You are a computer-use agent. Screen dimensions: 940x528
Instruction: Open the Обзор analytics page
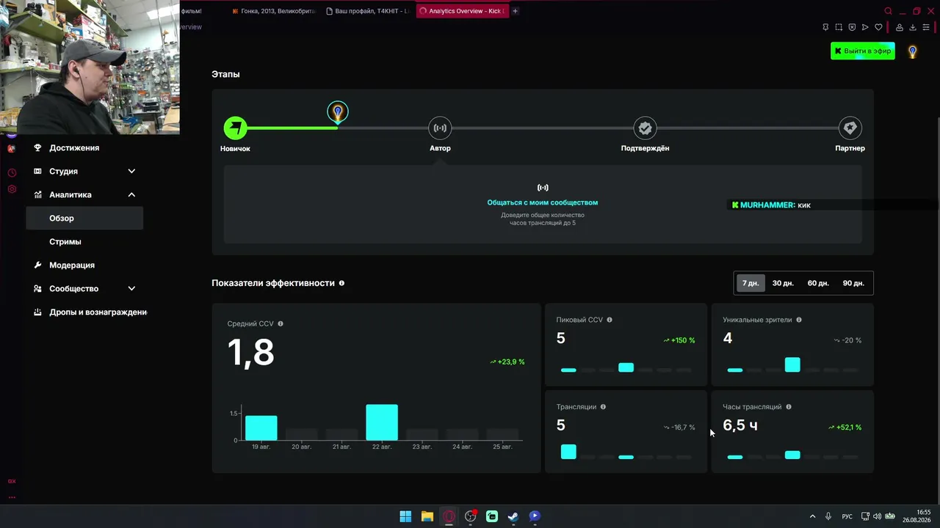click(x=84, y=218)
